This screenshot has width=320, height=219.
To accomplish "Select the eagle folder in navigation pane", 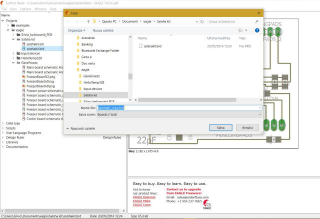I will tap(85, 70).
